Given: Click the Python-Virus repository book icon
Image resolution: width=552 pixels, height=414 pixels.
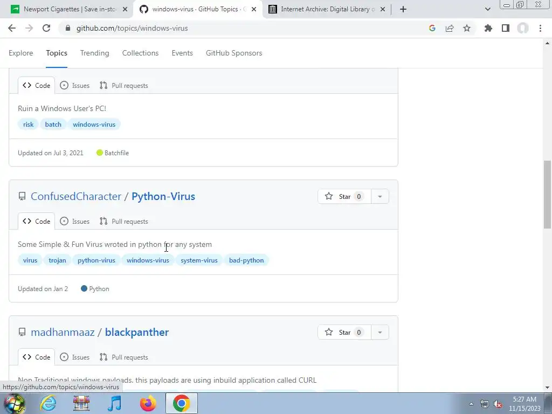Looking at the screenshot, I should [x=22, y=196].
